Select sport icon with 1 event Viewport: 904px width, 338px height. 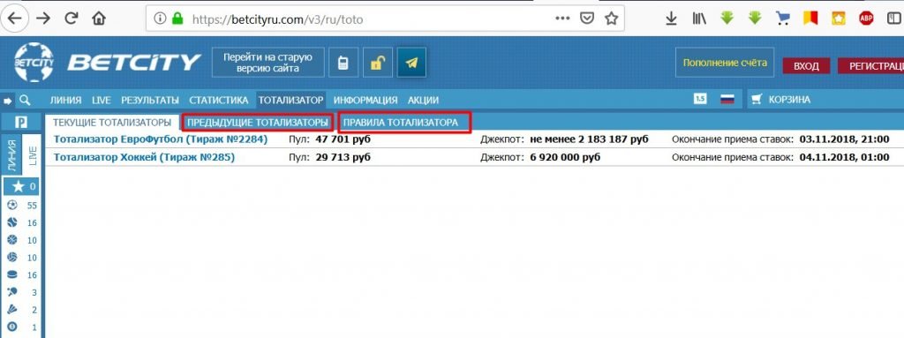(x=22, y=327)
